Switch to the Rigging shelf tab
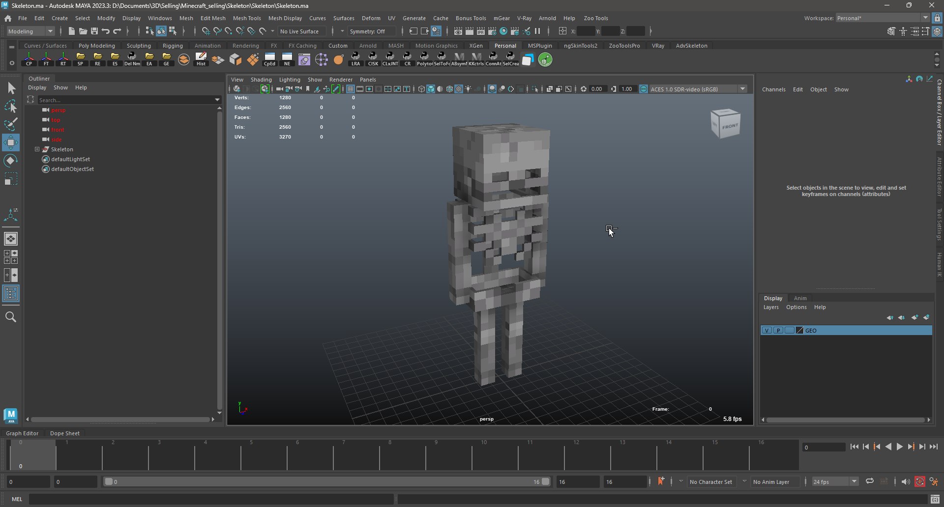944x507 pixels. [173, 46]
